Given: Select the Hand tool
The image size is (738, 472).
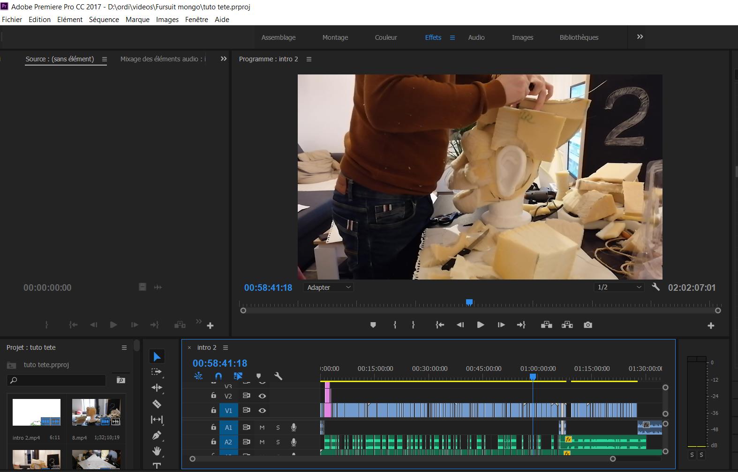Looking at the screenshot, I should [157, 451].
